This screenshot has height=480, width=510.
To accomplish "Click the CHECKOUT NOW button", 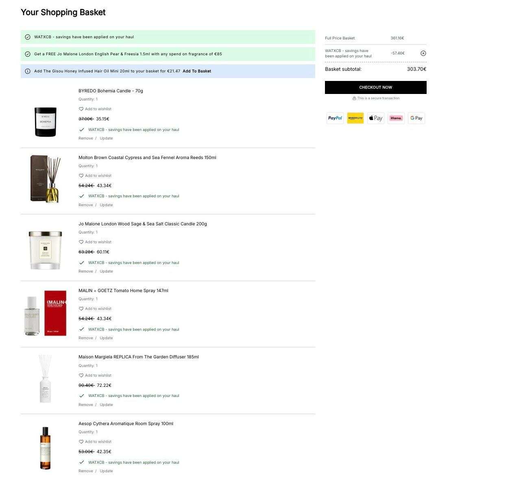I will 376,87.
